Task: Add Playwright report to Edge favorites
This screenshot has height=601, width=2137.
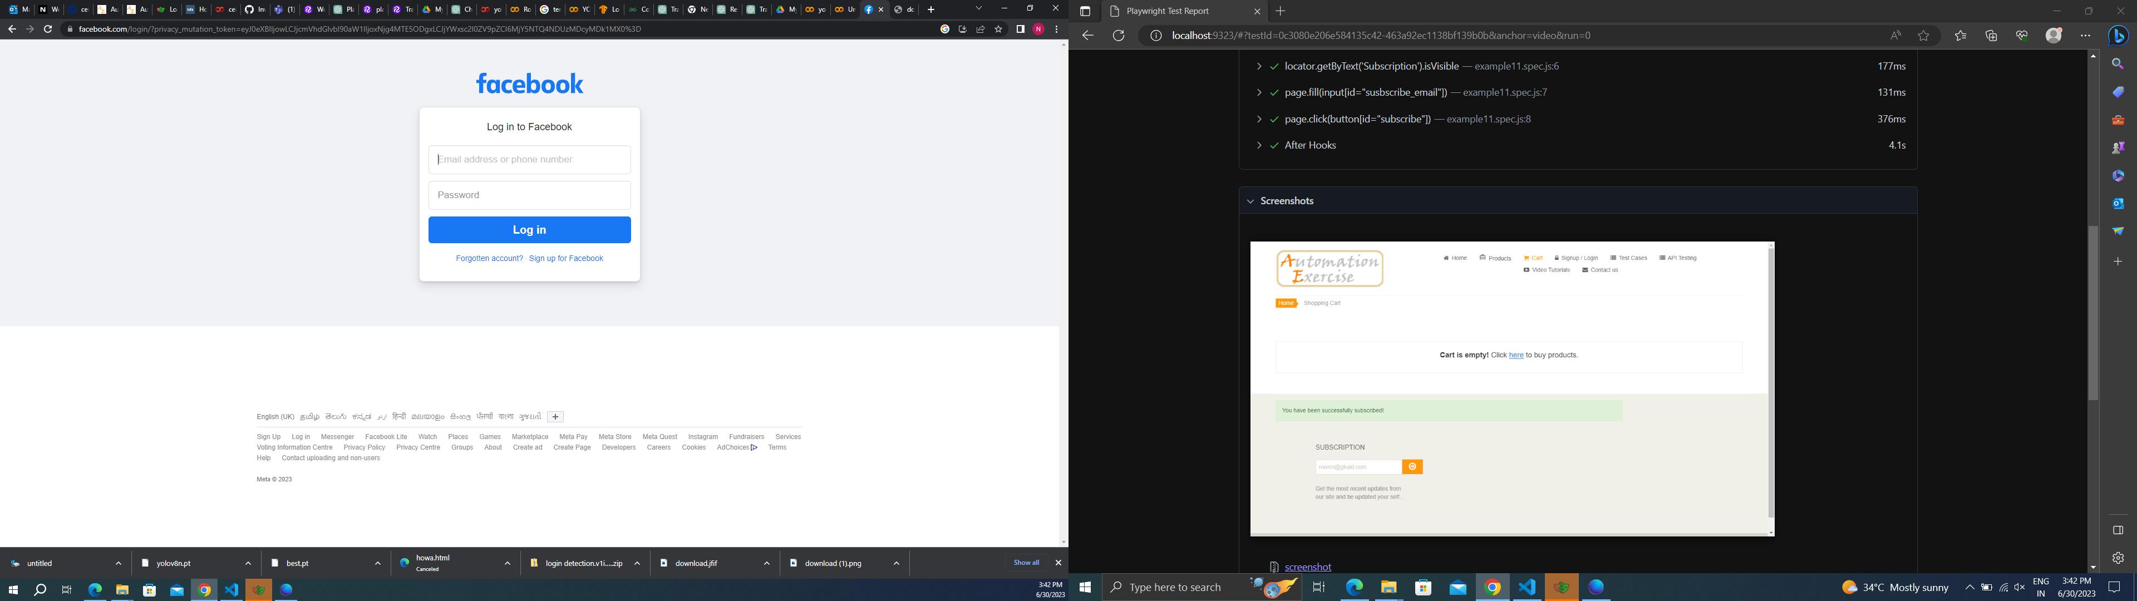Action: [1924, 36]
